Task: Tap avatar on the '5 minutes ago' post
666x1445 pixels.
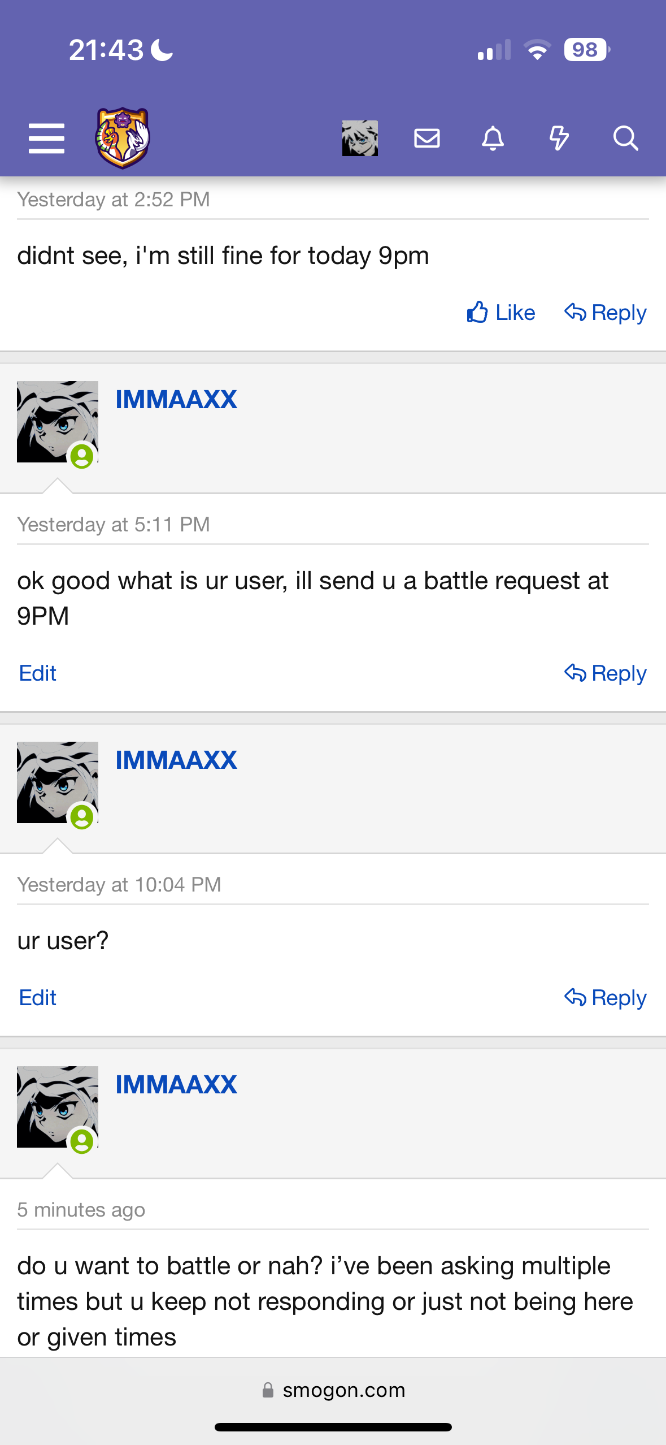Action: [57, 1107]
